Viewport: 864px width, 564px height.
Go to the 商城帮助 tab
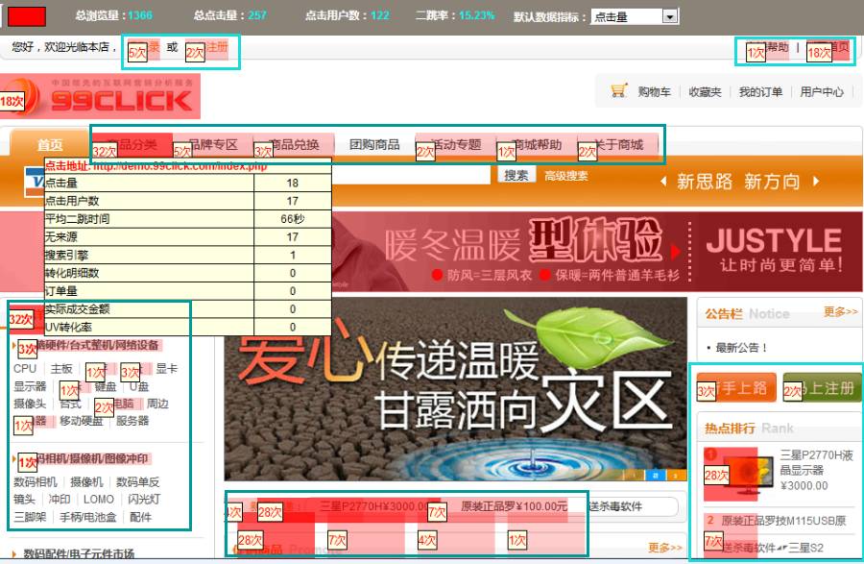[x=537, y=144]
